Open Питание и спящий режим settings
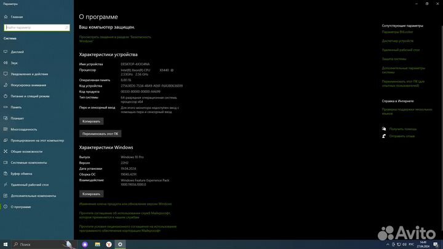443x249 pixels. 26,96
